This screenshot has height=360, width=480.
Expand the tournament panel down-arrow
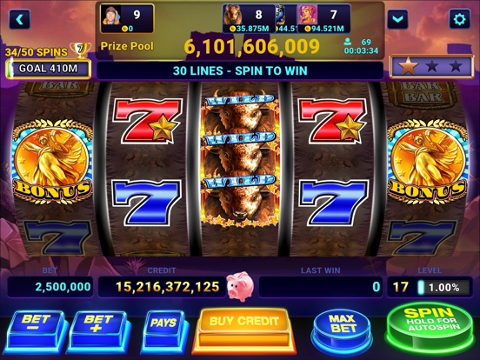pyautogui.click(x=397, y=20)
